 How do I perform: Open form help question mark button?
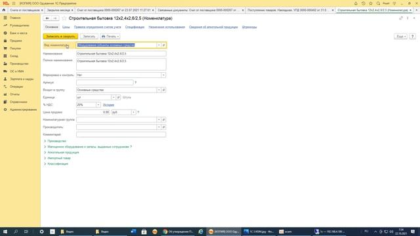pos(413,37)
